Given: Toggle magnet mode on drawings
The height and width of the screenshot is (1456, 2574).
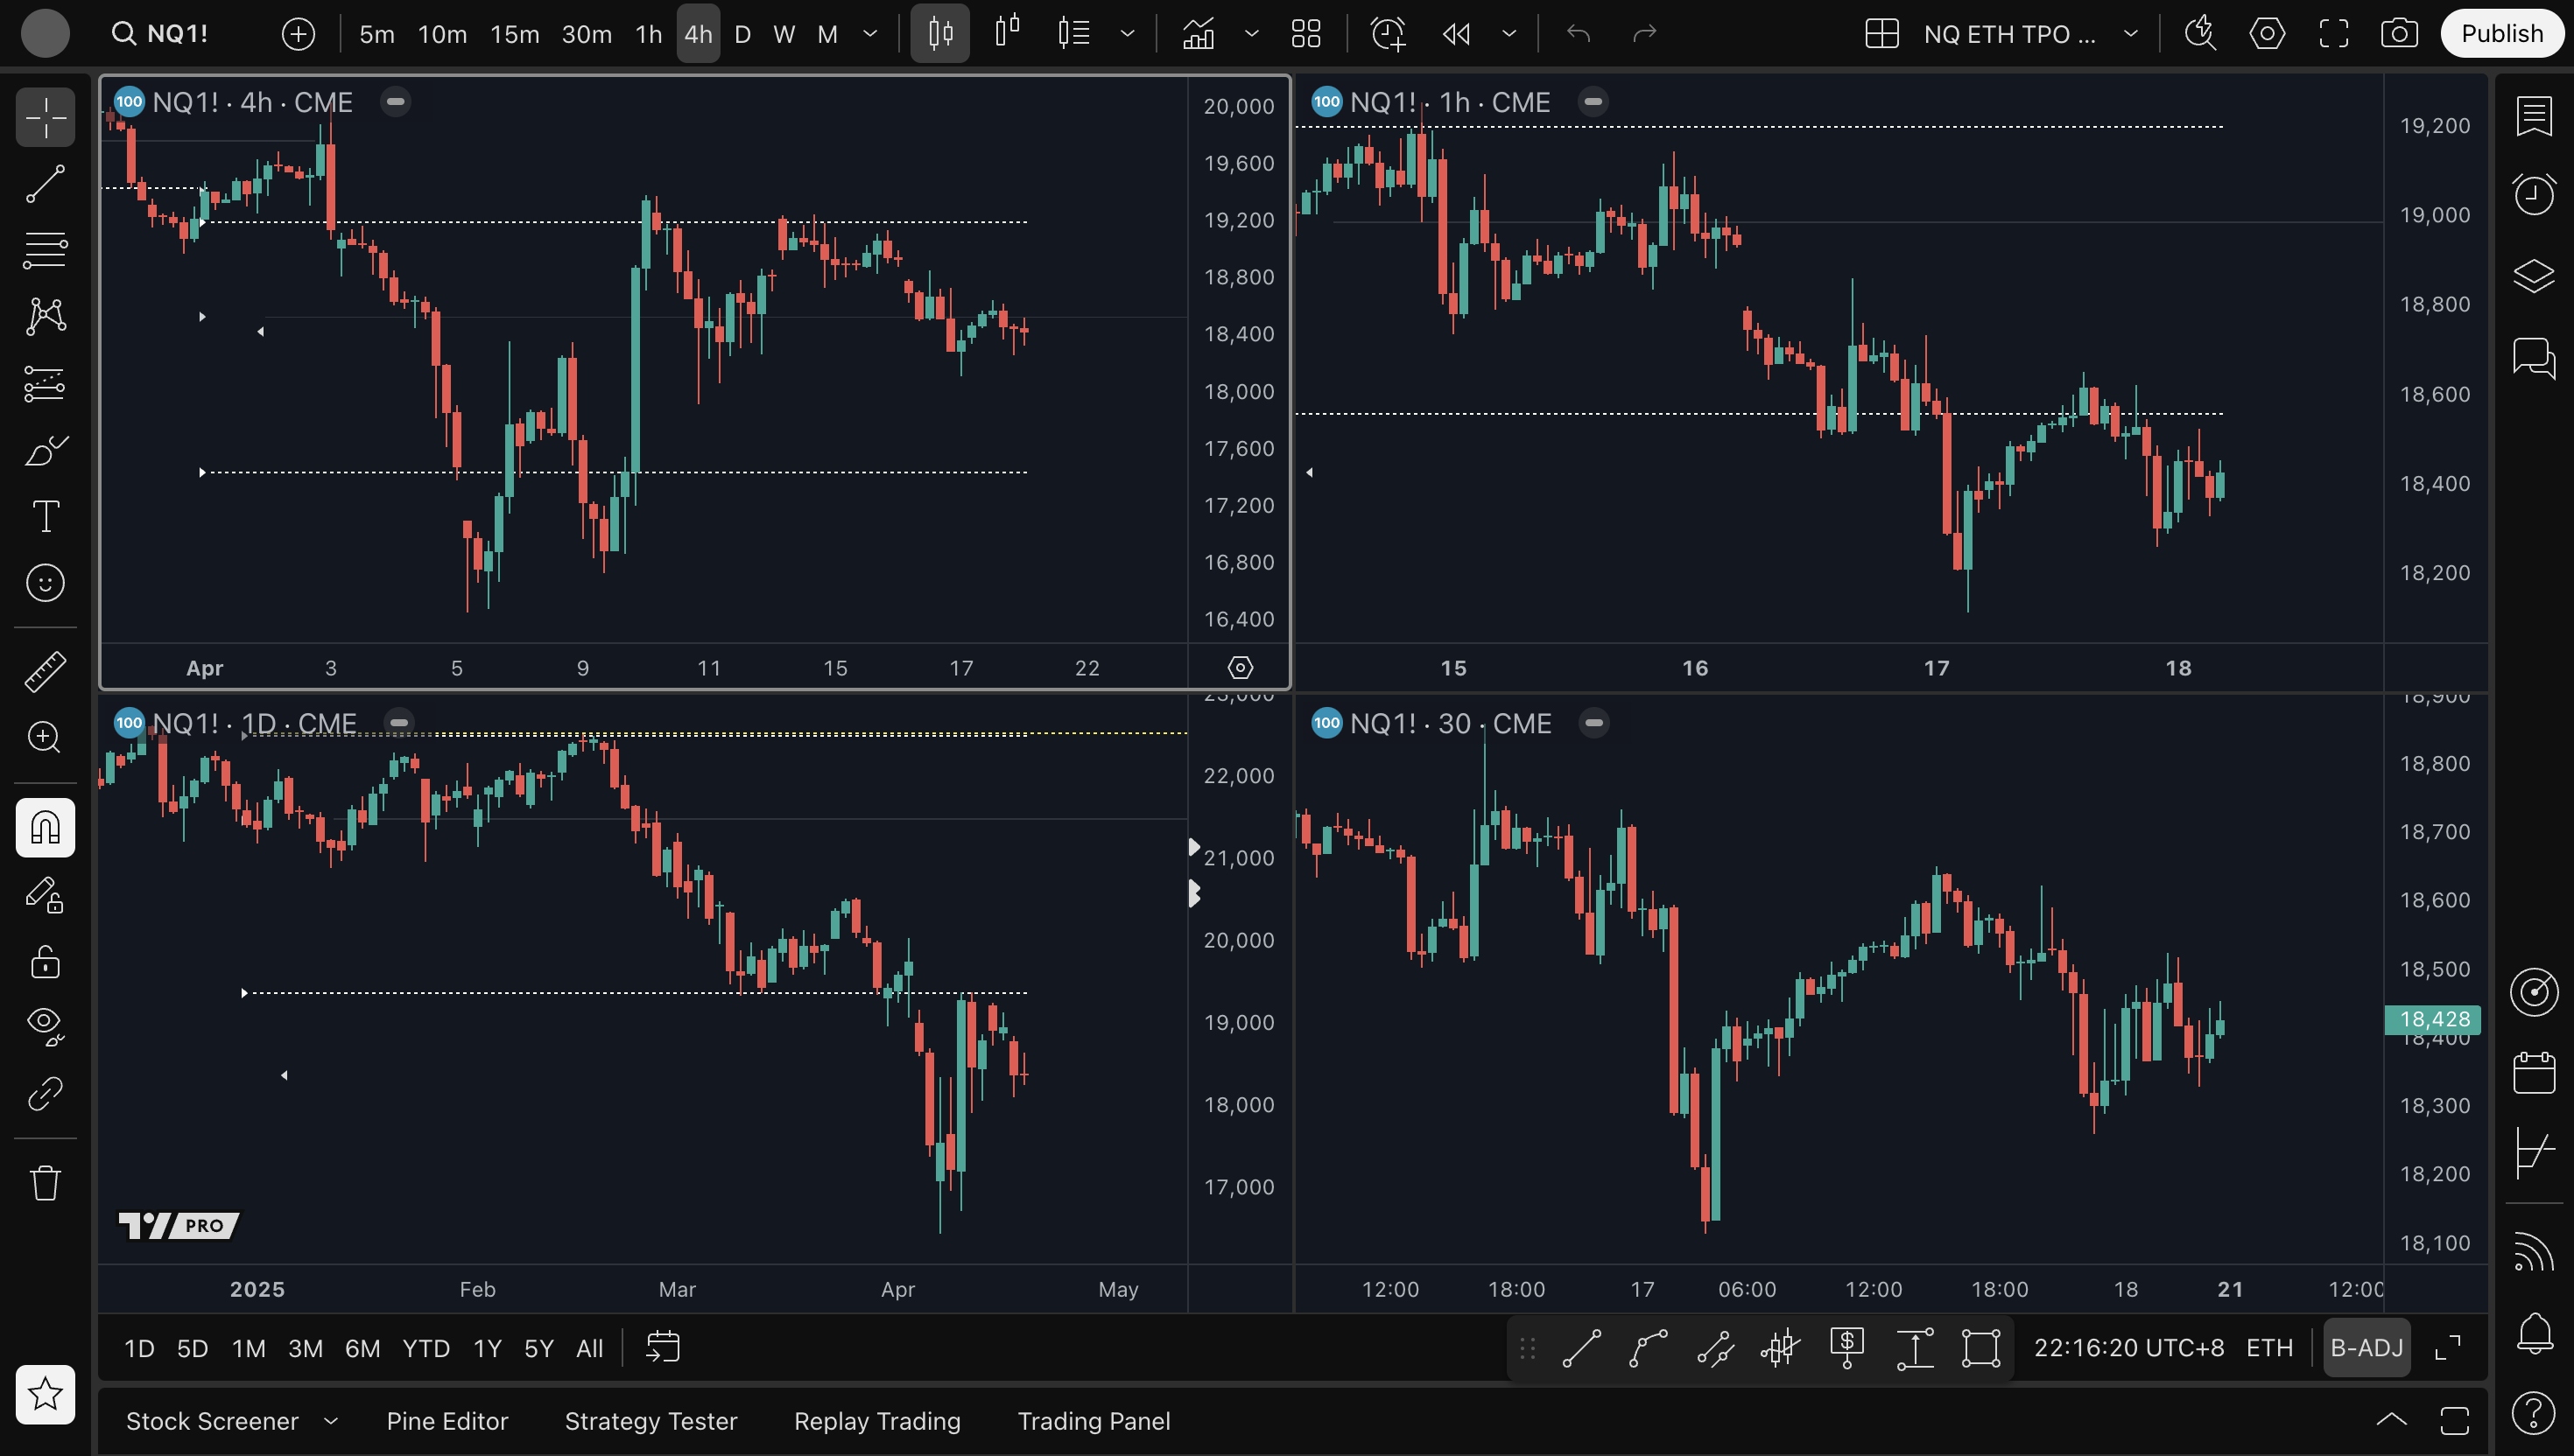Looking at the screenshot, I should point(45,828).
